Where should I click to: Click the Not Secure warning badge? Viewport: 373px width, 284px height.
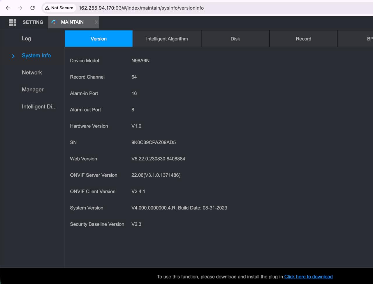click(59, 8)
